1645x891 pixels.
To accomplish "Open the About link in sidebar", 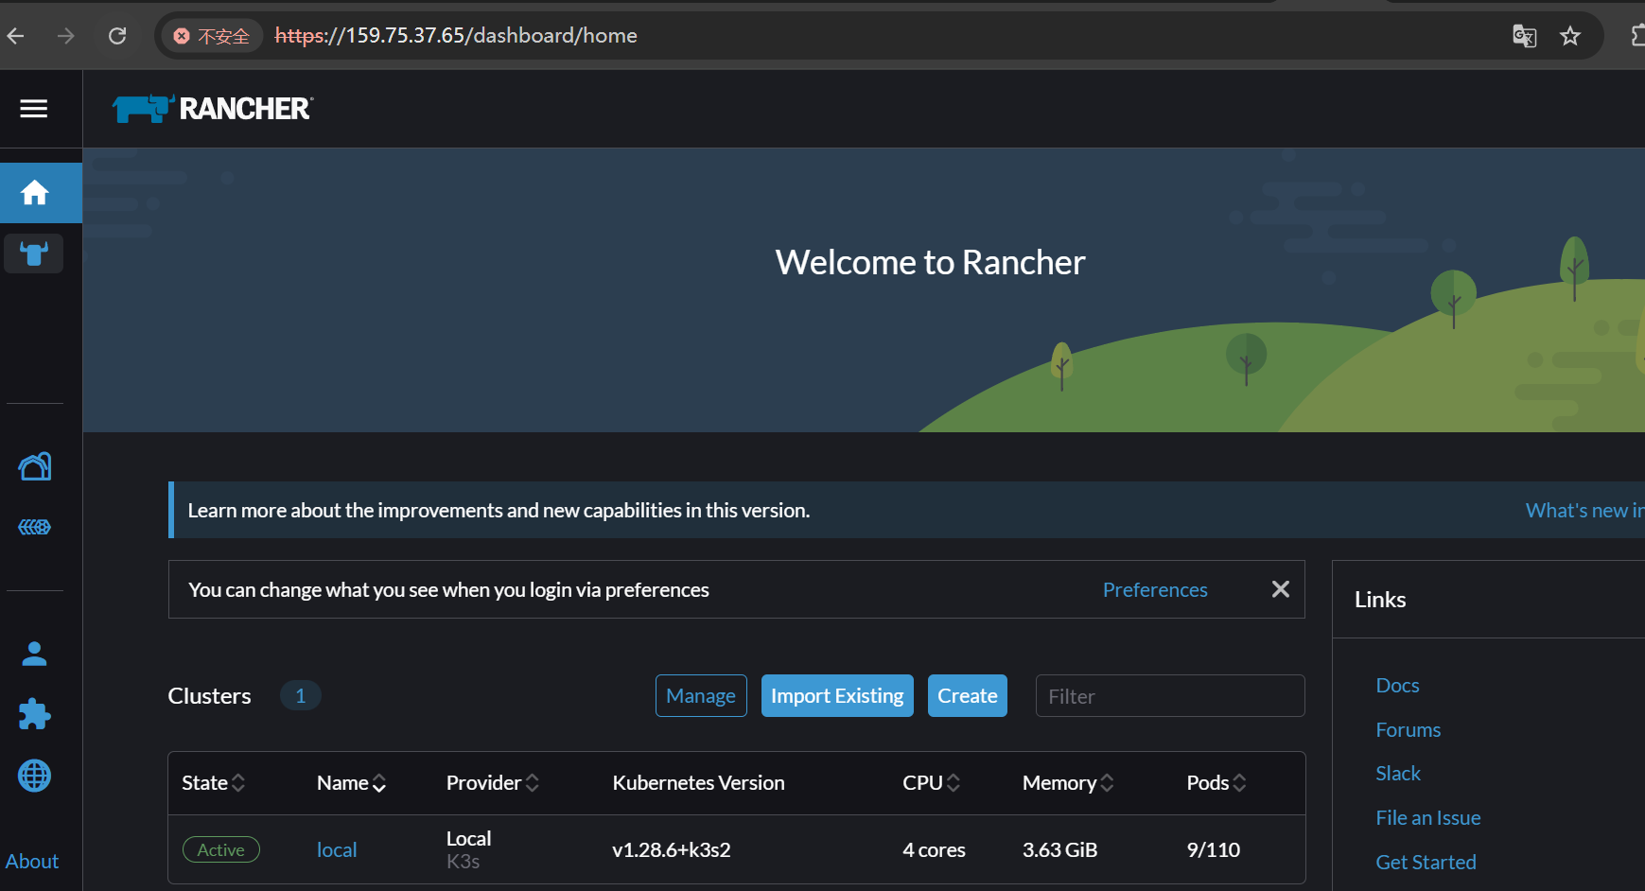I will (x=32, y=862).
